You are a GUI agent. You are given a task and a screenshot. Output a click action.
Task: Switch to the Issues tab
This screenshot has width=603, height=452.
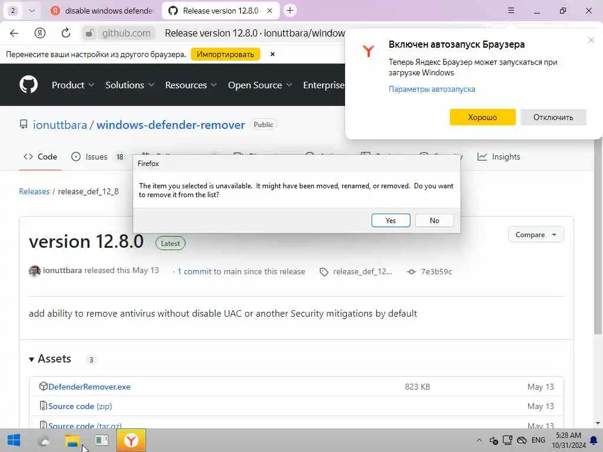[98, 157]
